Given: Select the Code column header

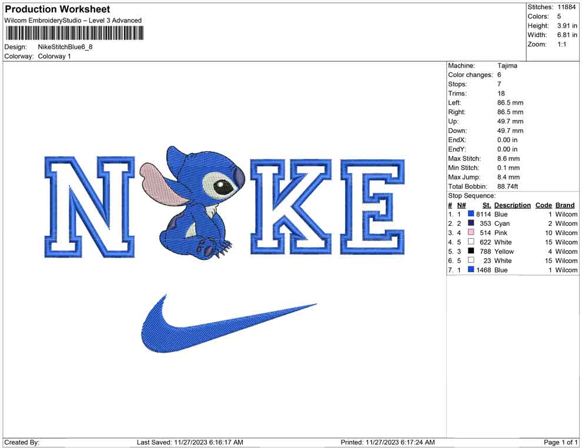Looking at the screenshot, I should point(544,205).
